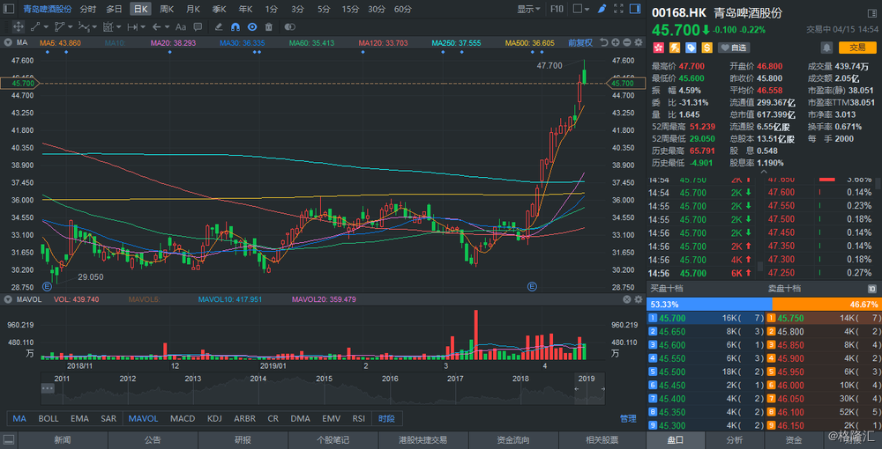Screen dimensions: 882x449
Task: Click the orange lightning quote icon
Action: [x=674, y=48]
